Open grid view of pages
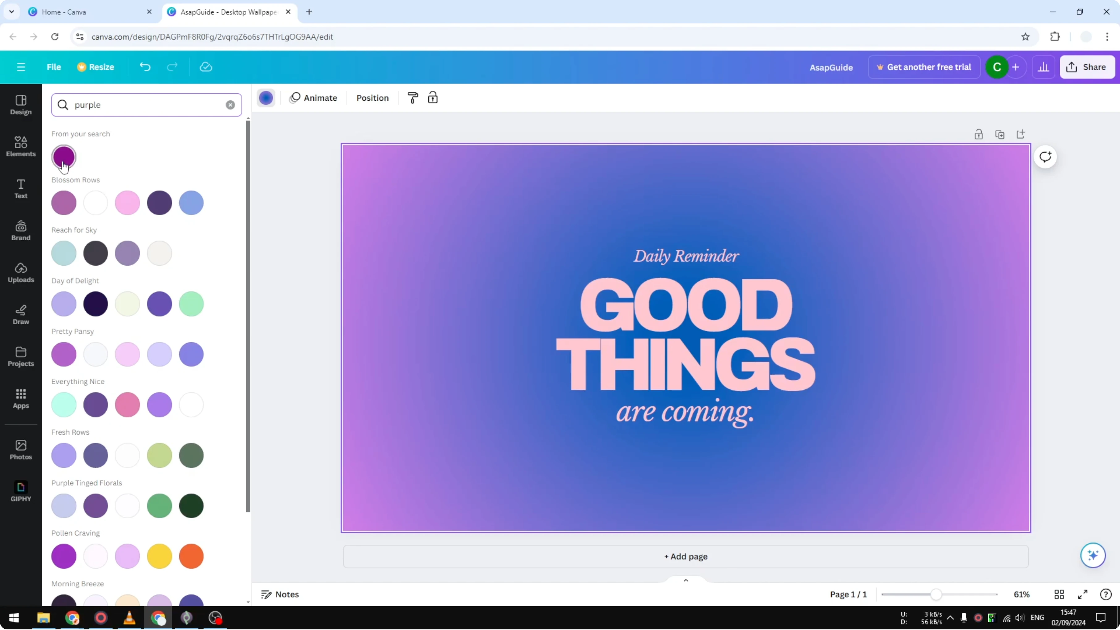The width and height of the screenshot is (1120, 630). pyautogui.click(x=1059, y=594)
